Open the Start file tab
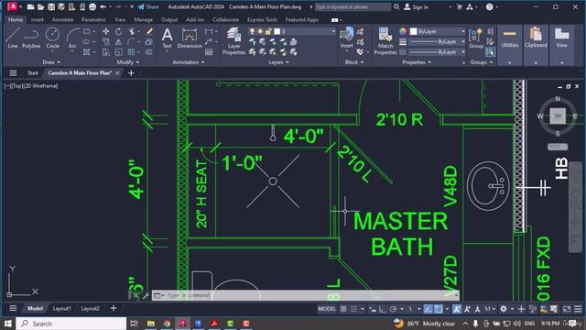The width and height of the screenshot is (586, 330). [x=33, y=73]
